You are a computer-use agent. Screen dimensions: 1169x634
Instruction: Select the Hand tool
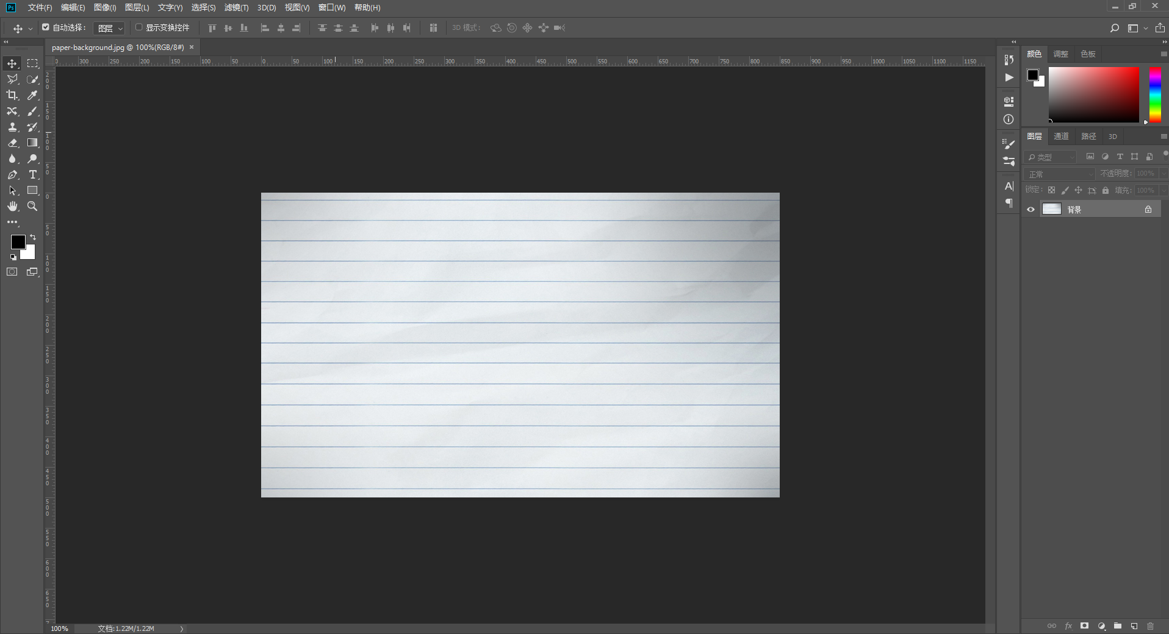click(12, 206)
